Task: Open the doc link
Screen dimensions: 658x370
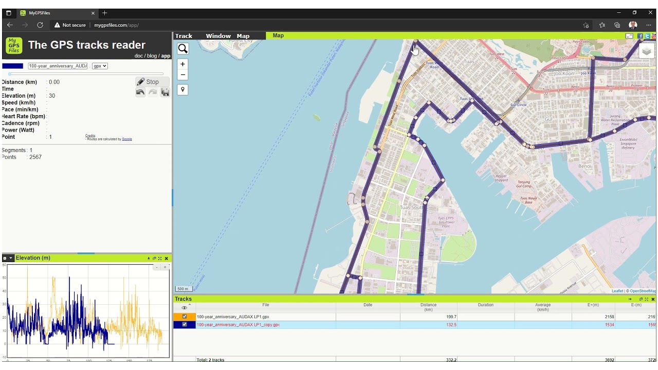Action: click(138, 56)
